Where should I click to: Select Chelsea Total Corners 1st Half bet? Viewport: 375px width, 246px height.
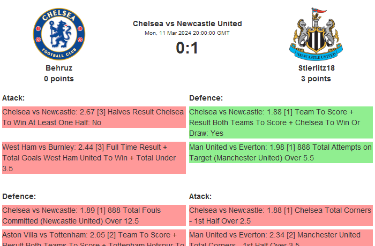pyautogui.click(x=280, y=216)
